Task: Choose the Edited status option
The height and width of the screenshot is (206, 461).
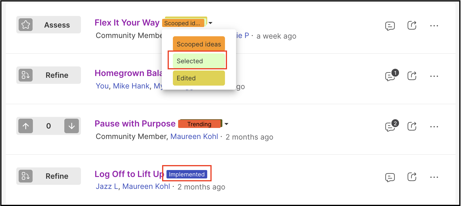Action: point(199,78)
